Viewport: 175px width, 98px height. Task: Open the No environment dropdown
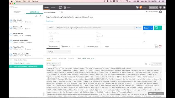pos(152,12)
